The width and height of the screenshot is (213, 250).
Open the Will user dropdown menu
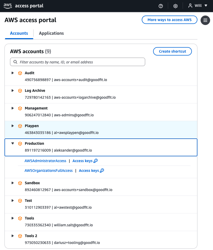pyautogui.click(x=198, y=6)
